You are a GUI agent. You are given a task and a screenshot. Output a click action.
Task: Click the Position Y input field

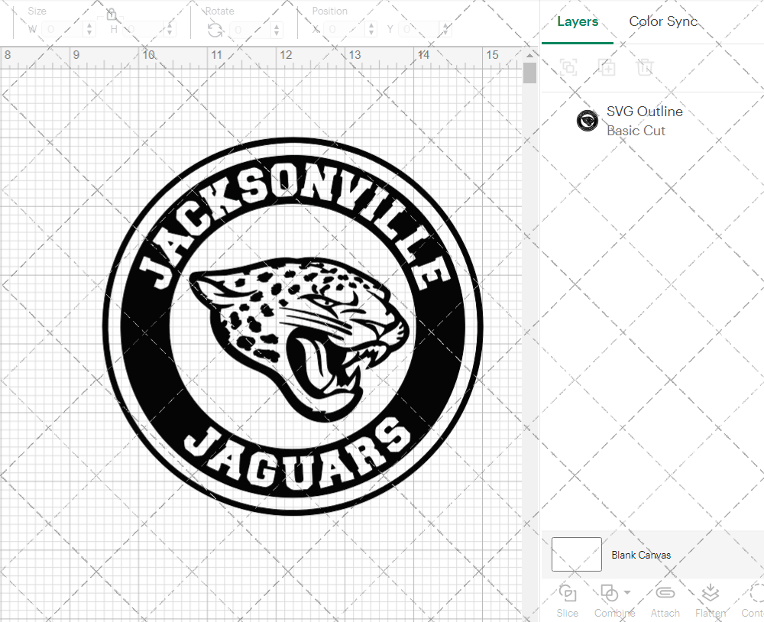(419, 30)
